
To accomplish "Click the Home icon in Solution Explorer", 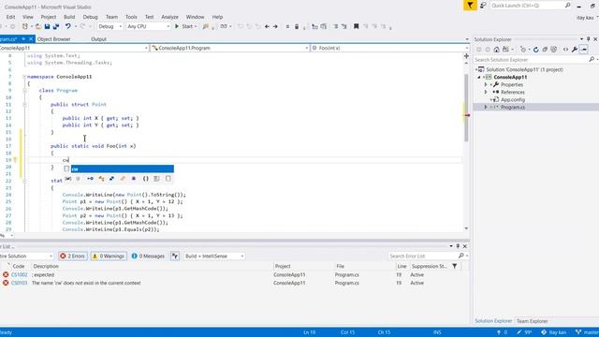I will tap(496, 50).
